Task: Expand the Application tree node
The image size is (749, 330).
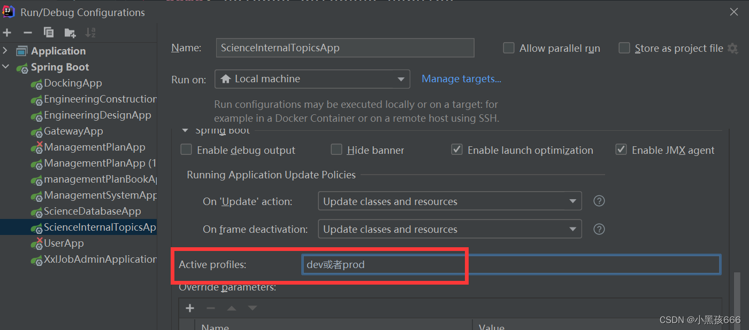Action: (5, 51)
